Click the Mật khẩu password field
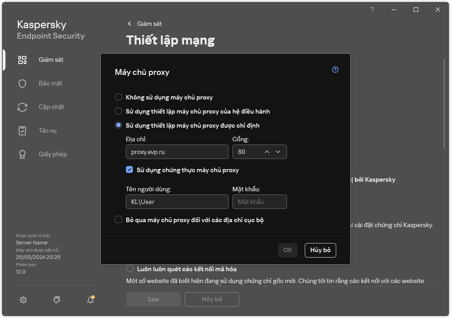 click(x=260, y=201)
